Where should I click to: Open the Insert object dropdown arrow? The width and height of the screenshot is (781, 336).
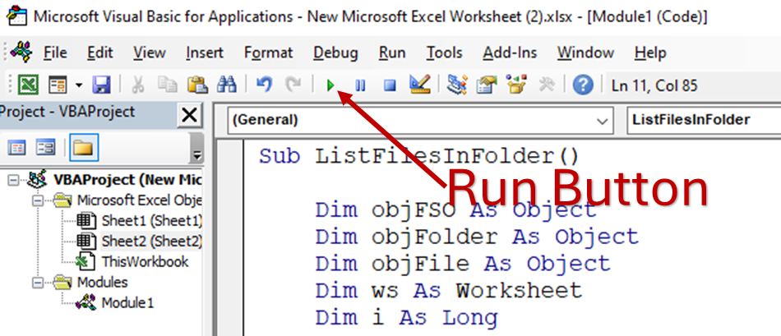79,85
